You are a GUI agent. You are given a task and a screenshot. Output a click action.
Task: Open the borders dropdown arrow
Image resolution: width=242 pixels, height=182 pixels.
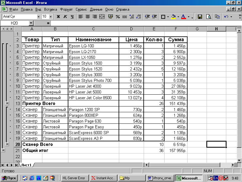[x=168, y=17]
